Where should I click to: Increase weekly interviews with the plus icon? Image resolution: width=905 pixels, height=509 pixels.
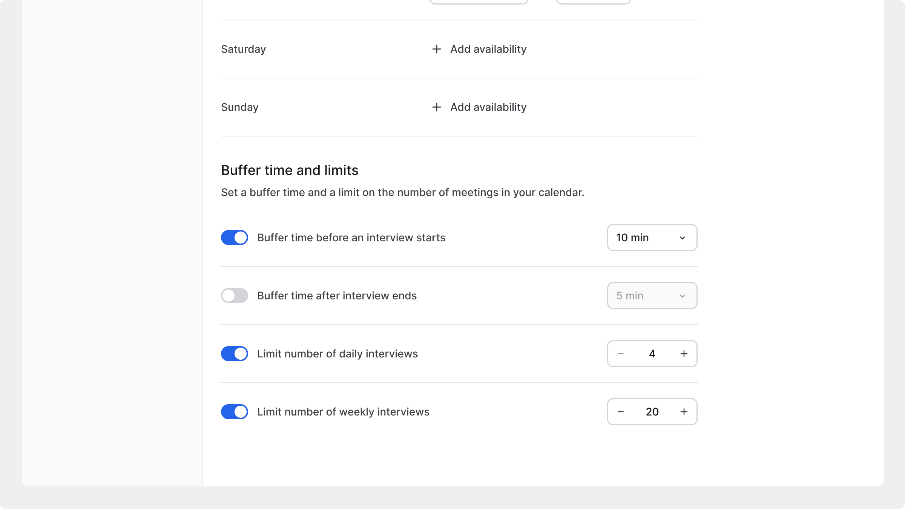pyautogui.click(x=684, y=412)
